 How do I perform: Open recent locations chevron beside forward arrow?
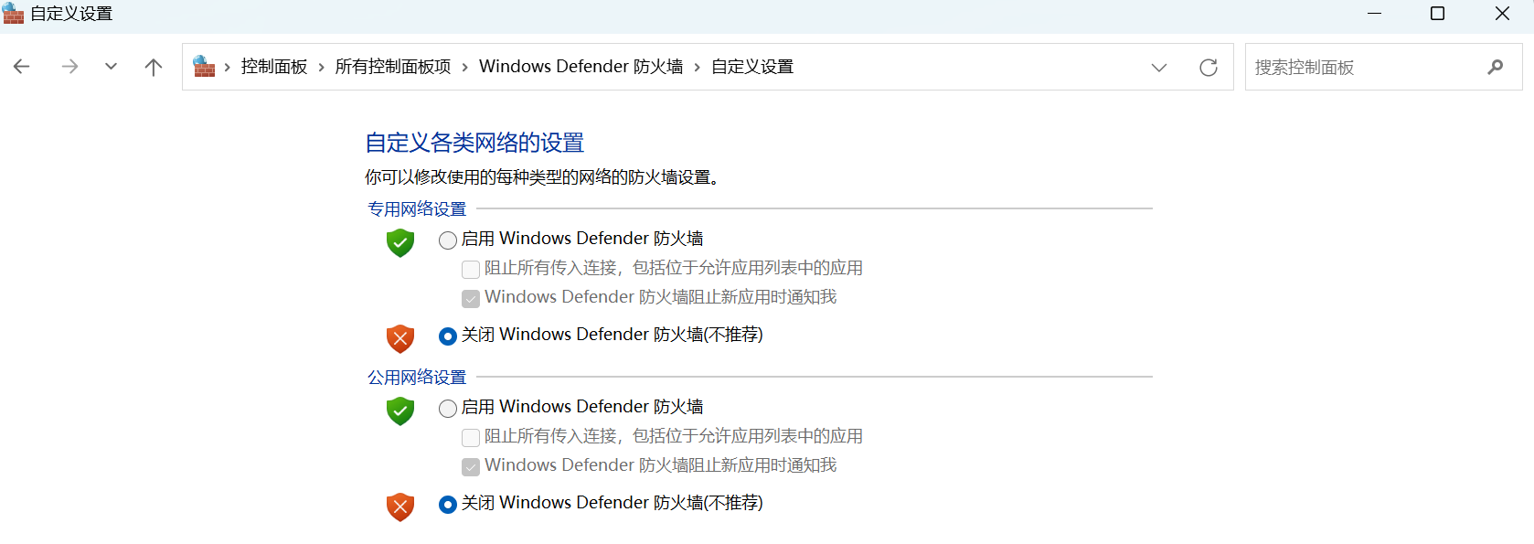tap(111, 67)
